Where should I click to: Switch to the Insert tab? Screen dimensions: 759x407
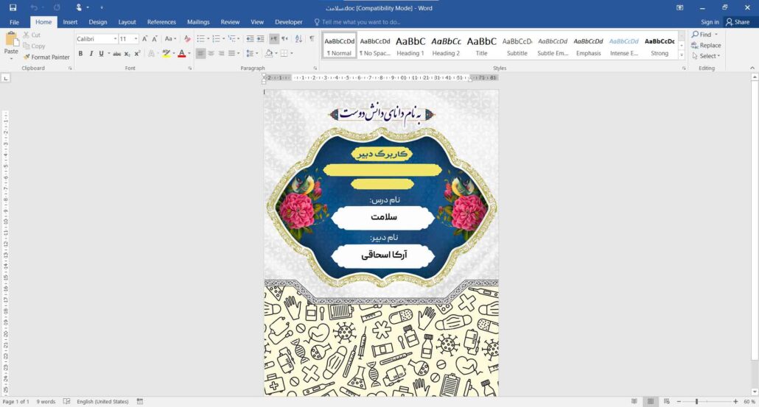pyautogui.click(x=70, y=22)
